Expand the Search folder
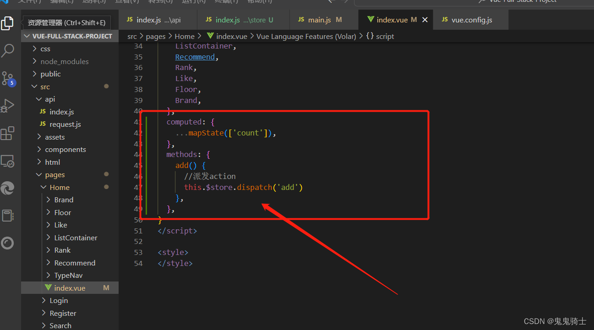This screenshot has width=594, height=330. coord(70,325)
